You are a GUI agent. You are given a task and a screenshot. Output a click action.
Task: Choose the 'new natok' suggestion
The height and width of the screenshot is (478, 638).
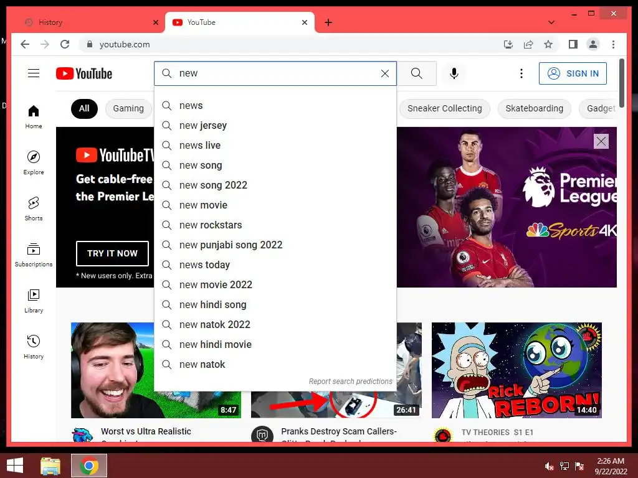(275, 365)
